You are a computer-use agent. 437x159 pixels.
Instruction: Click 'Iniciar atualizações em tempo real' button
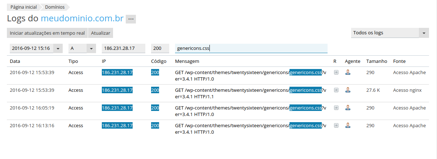(x=47, y=33)
